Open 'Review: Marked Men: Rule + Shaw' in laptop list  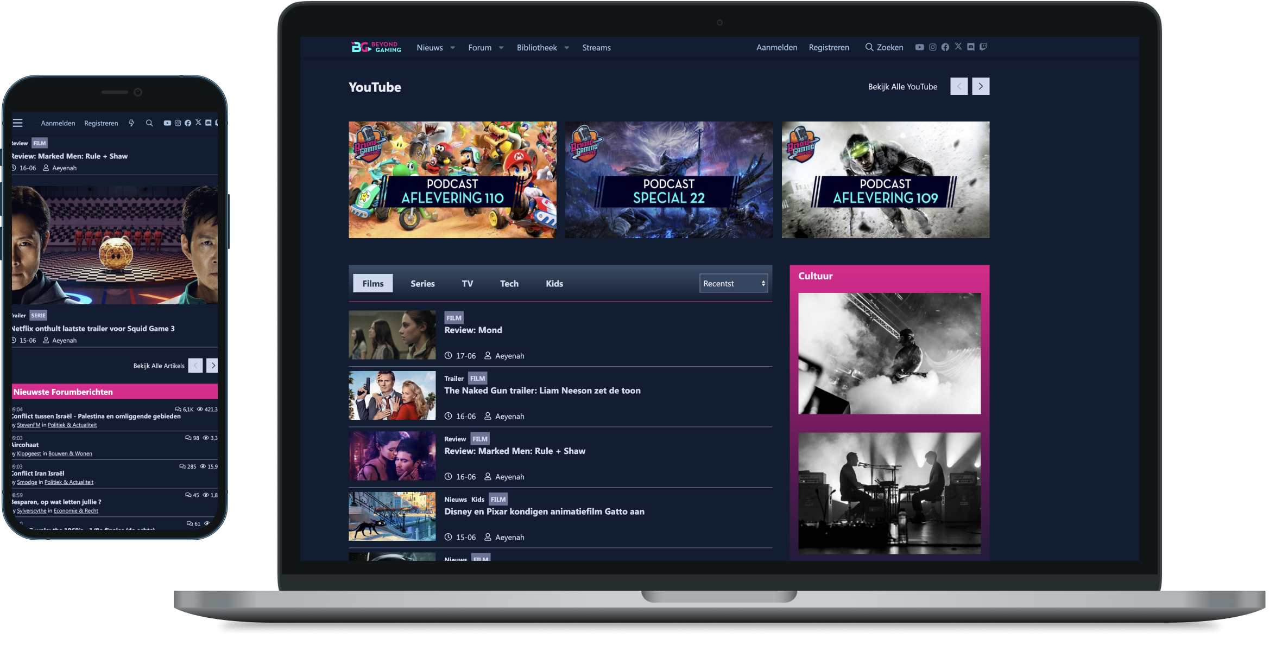pos(515,451)
